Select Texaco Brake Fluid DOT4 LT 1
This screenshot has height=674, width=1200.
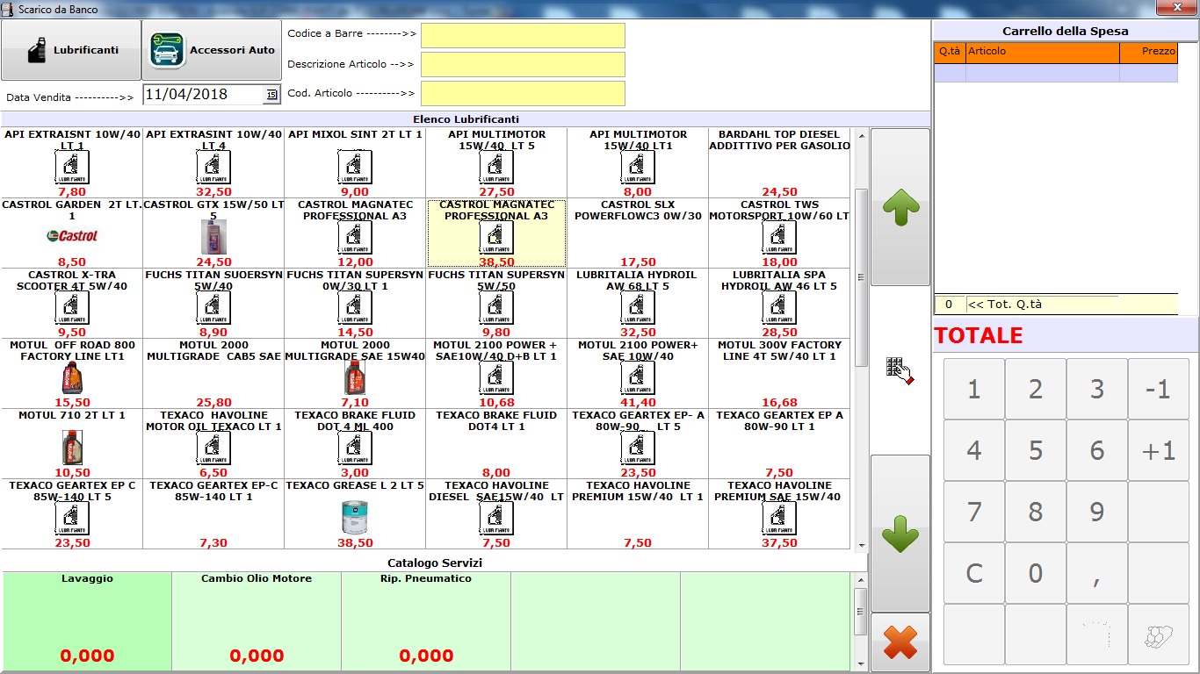pyautogui.click(x=496, y=444)
